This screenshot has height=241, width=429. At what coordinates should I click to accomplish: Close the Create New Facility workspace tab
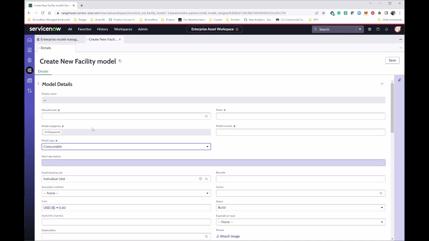[120, 39]
